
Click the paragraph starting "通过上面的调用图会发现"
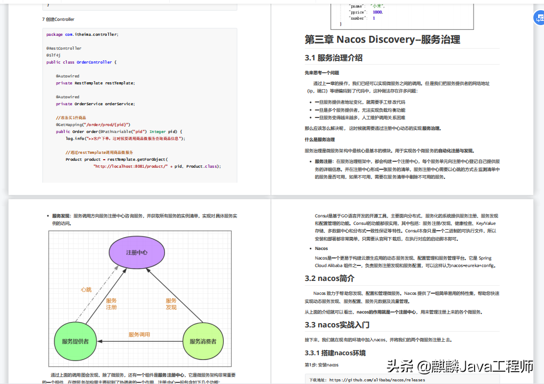coord(139,379)
